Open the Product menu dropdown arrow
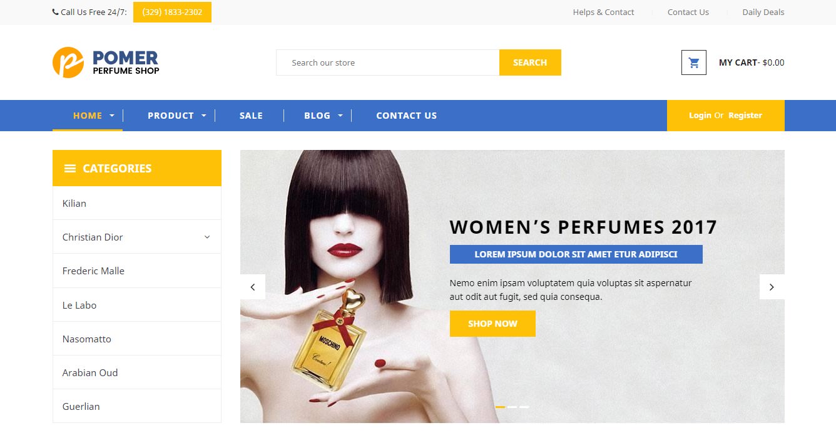Screen dimensions: 836x438 204,116
